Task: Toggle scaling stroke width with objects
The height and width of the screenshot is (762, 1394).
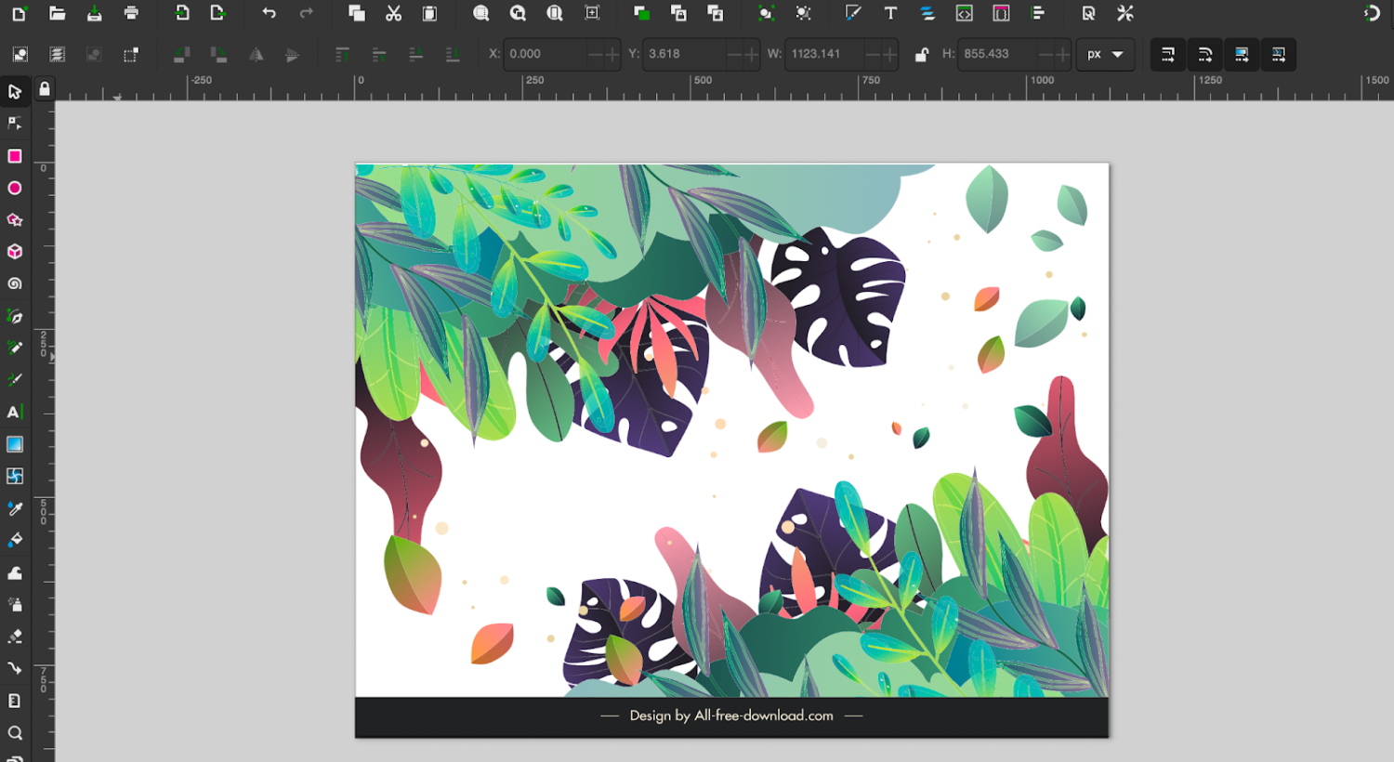Action: [1168, 54]
